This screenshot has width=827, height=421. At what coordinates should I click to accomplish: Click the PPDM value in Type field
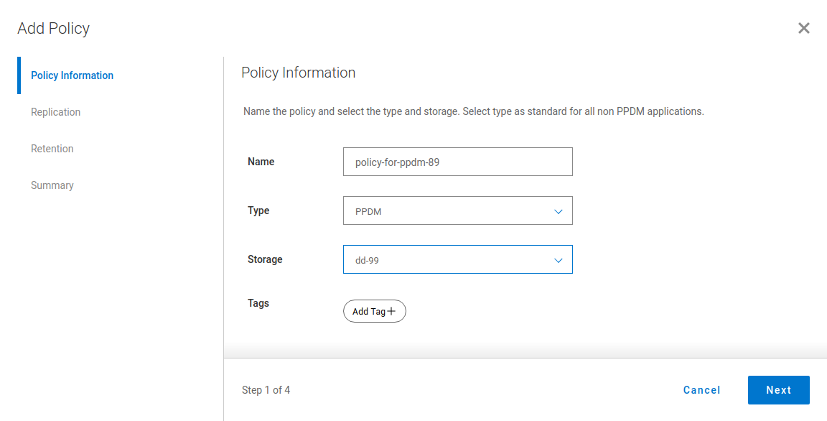click(x=363, y=211)
